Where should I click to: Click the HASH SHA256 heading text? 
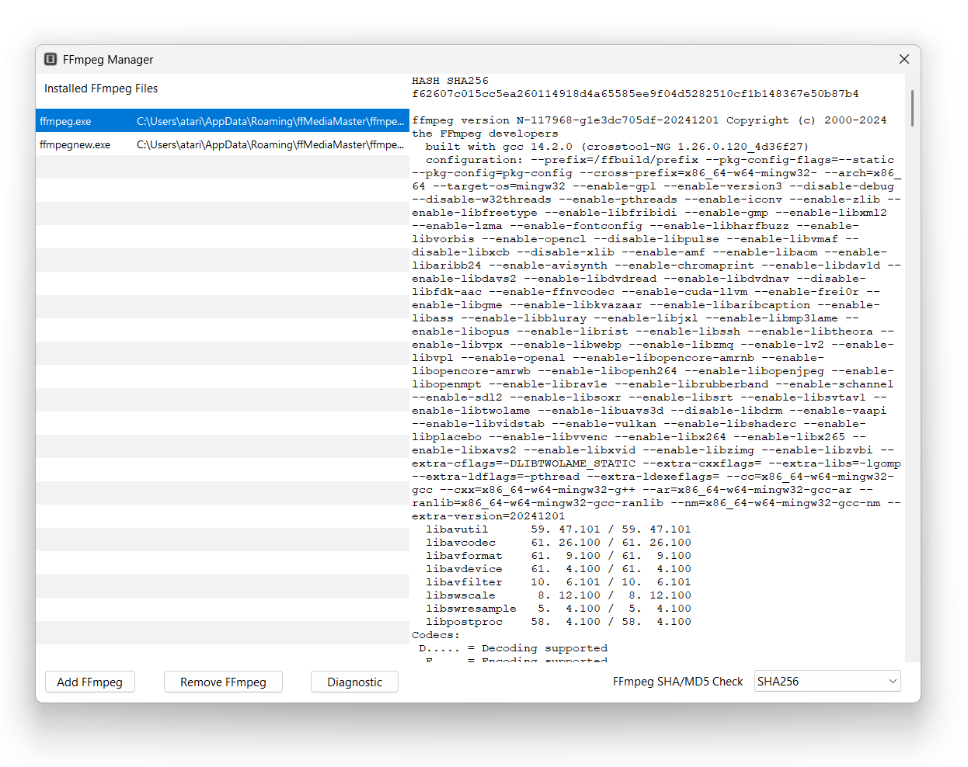450,81
